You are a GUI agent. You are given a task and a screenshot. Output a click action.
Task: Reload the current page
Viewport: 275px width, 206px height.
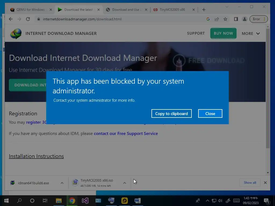[x=28, y=19]
